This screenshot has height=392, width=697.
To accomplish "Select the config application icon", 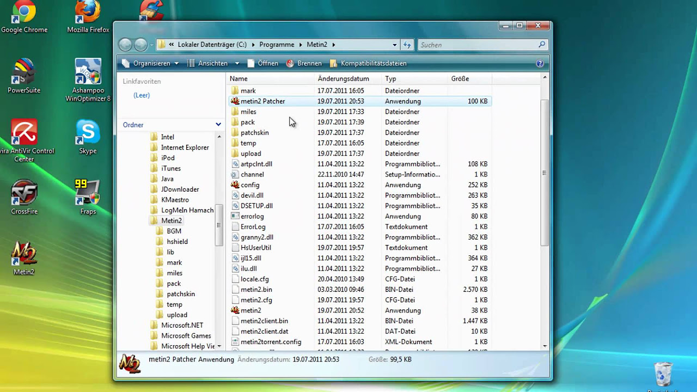I will point(235,185).
